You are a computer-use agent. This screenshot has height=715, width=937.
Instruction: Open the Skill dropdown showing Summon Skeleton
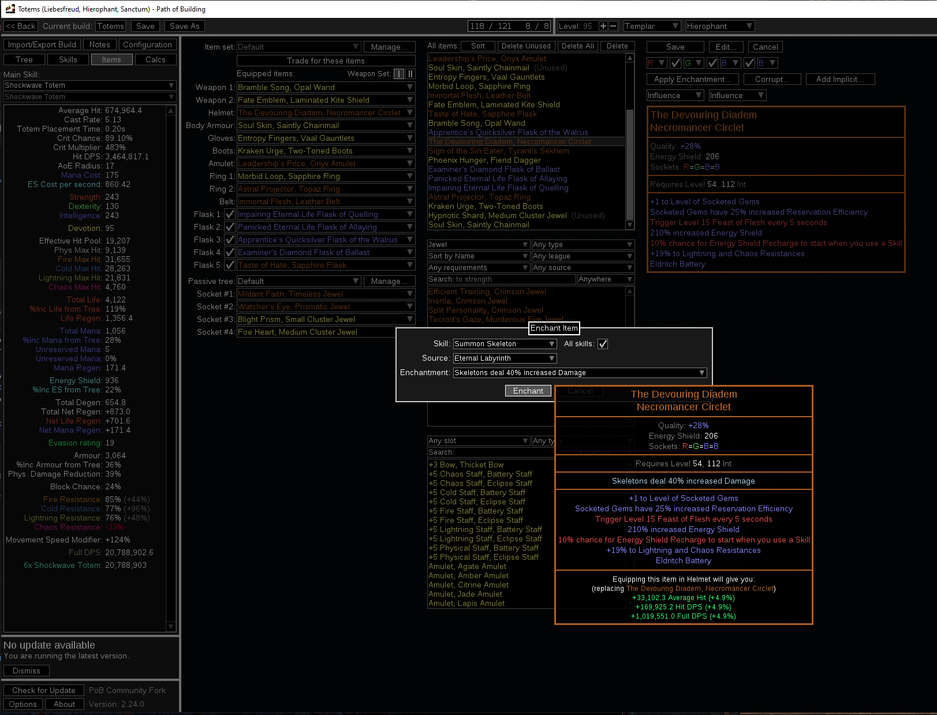(x=505, y=344)
